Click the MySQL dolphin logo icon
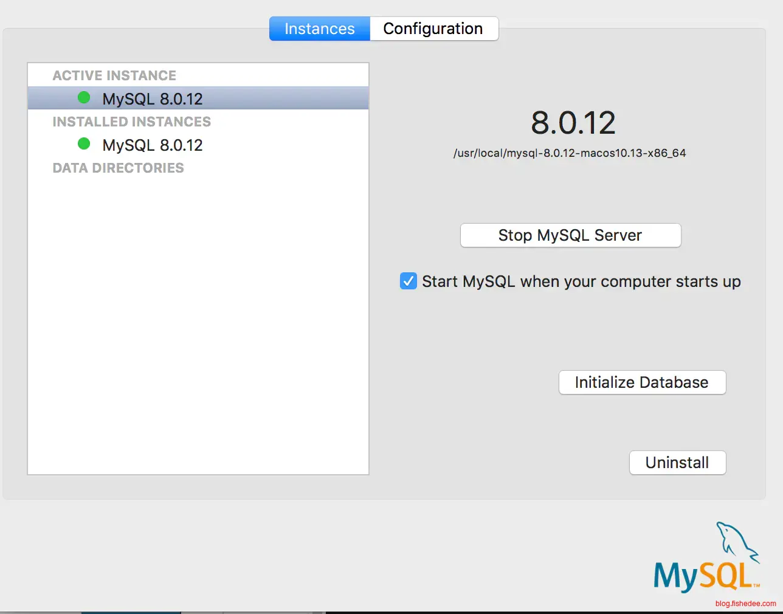Screen dimensions: 783x614 click(x=736, y=540)
